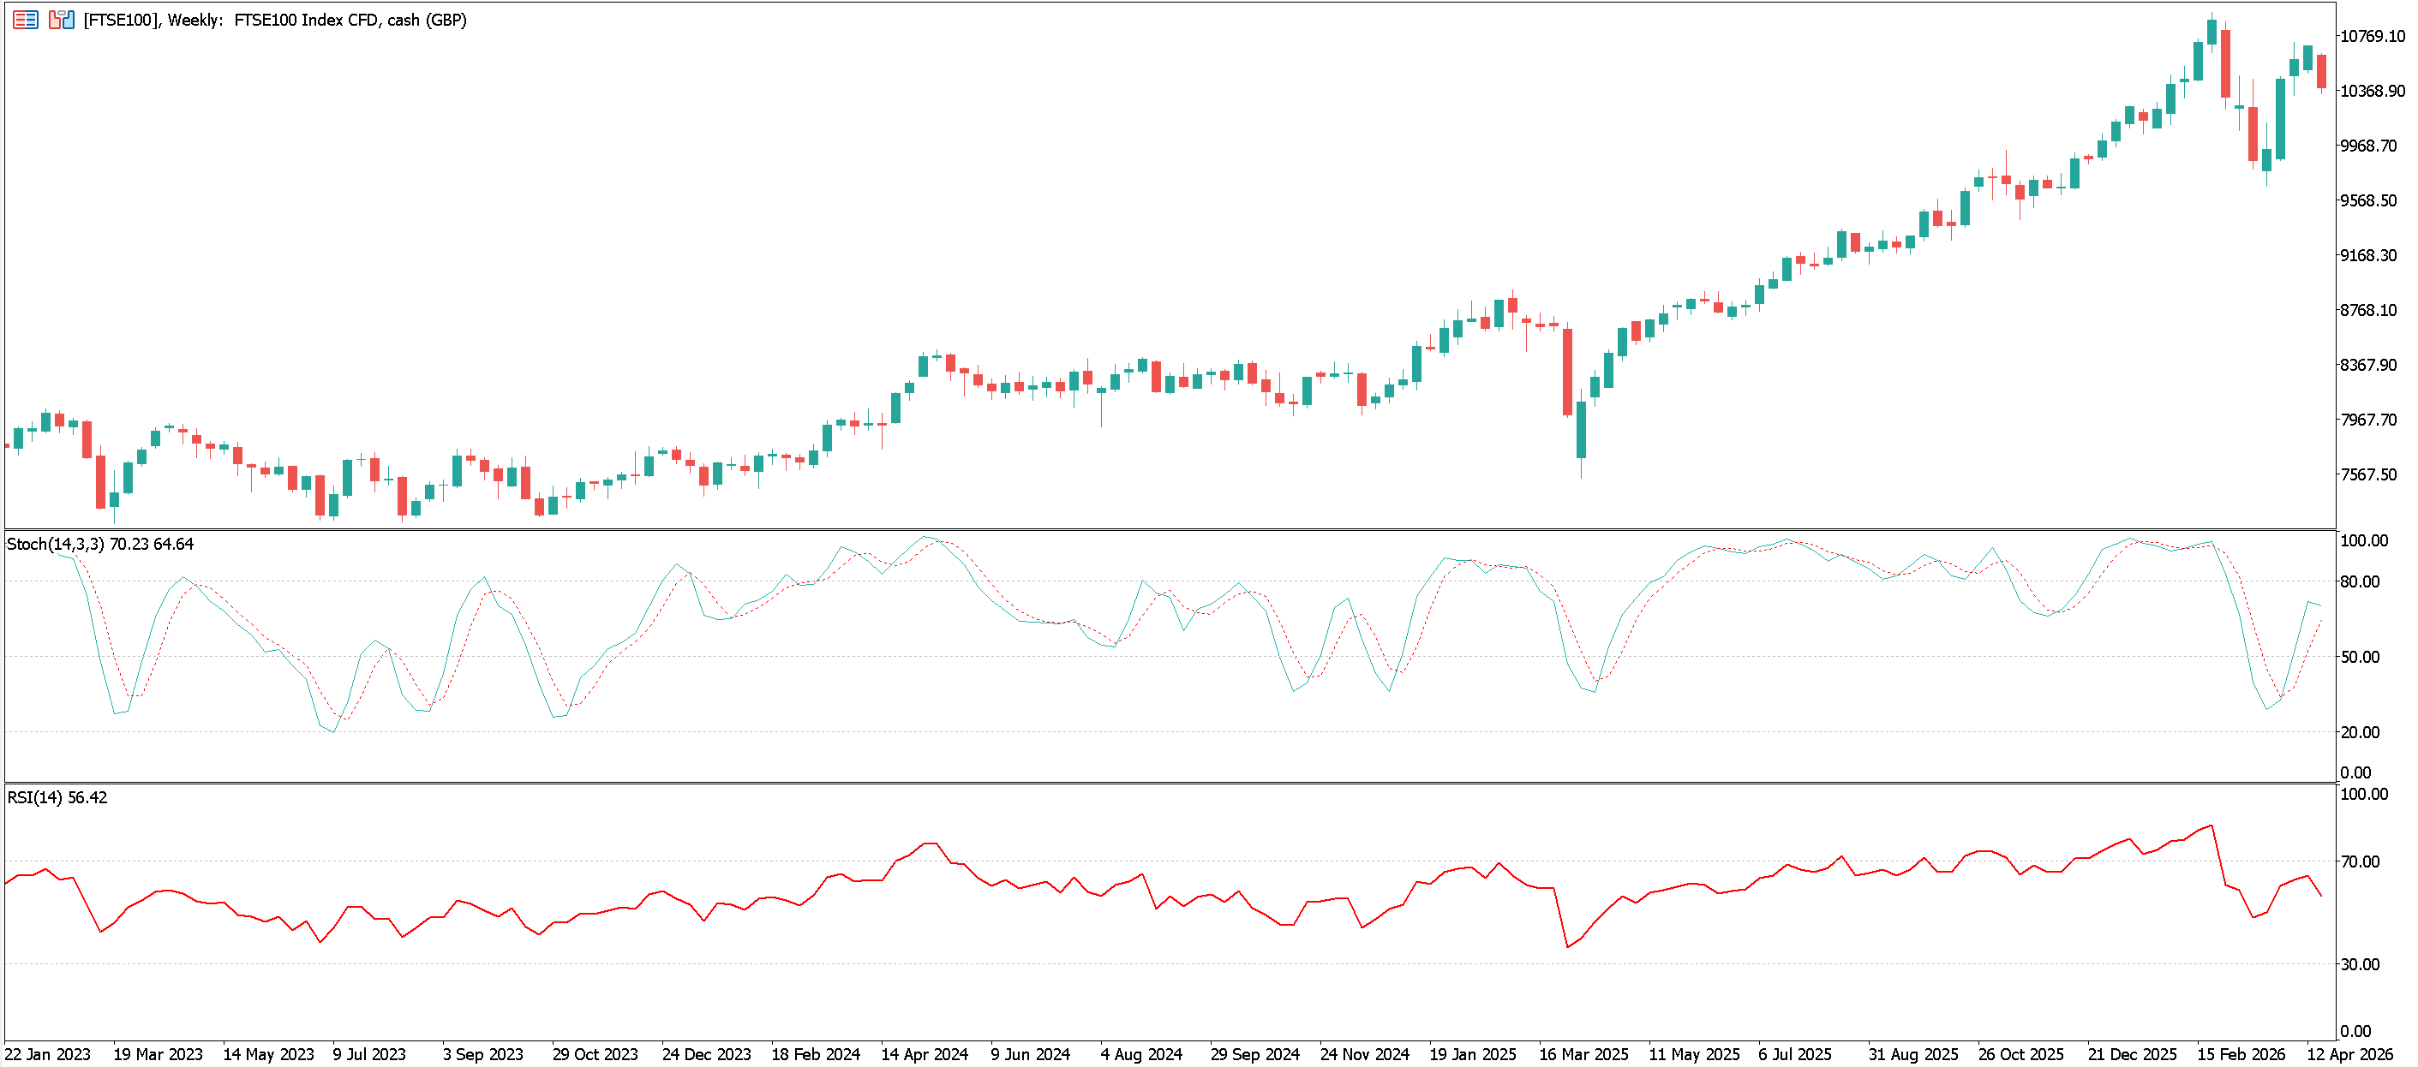
Task: Select the 'RSI(14) 56.42' indicator label
Action: (x=57, y=797)
